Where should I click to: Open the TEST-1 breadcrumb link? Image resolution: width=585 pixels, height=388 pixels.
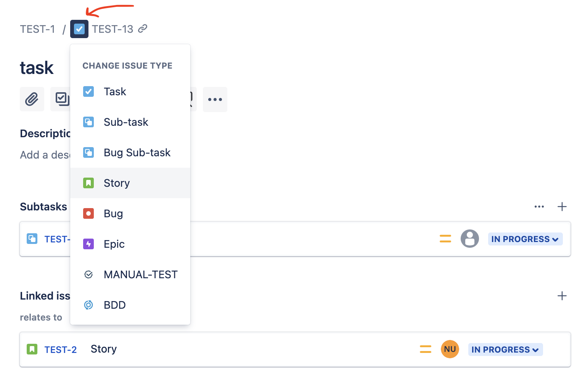pos(37,29)
